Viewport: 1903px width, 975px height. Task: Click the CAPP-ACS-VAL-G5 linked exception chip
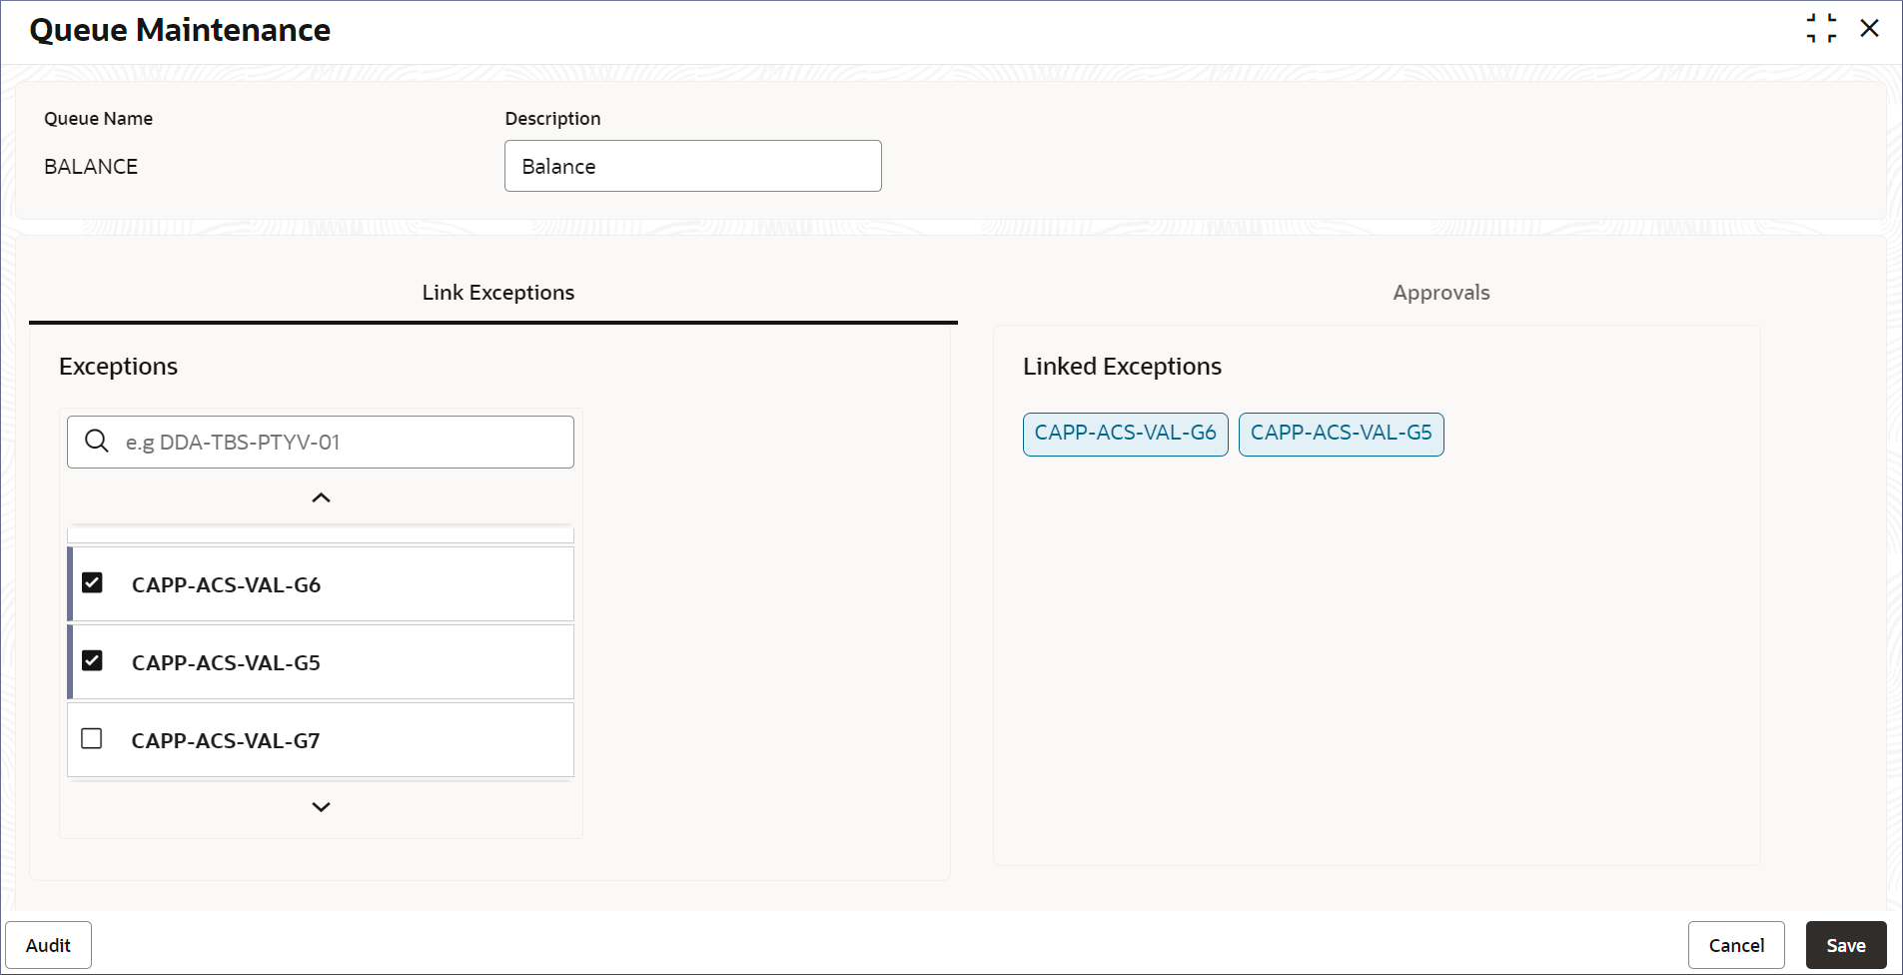1341,434
